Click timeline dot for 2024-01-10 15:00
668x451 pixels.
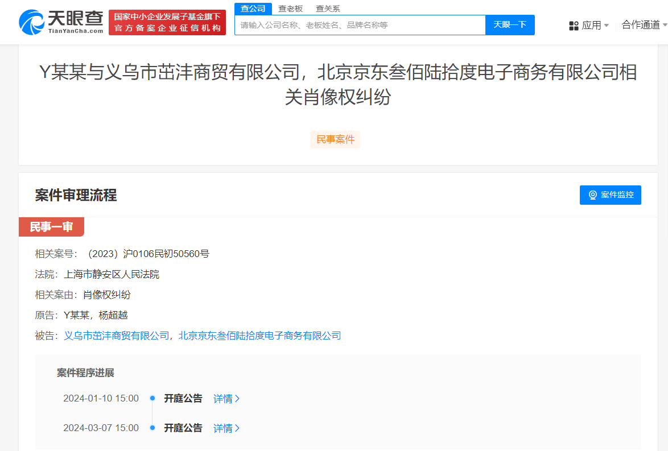coord(152,398)
